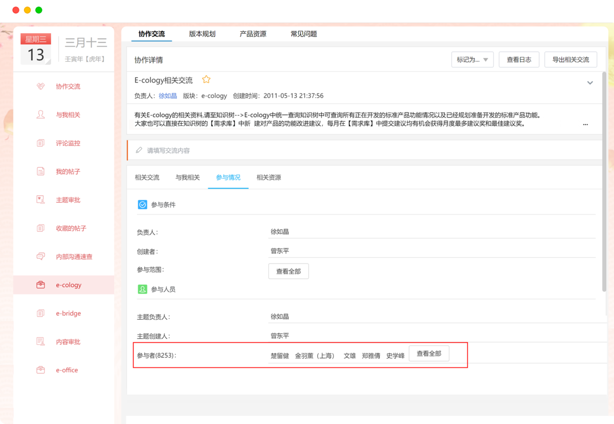Open 协作交流 in the sidebar menu

coord(68,86)
